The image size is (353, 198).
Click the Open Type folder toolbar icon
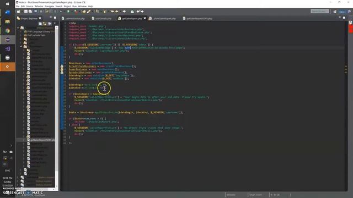point(84,12)
